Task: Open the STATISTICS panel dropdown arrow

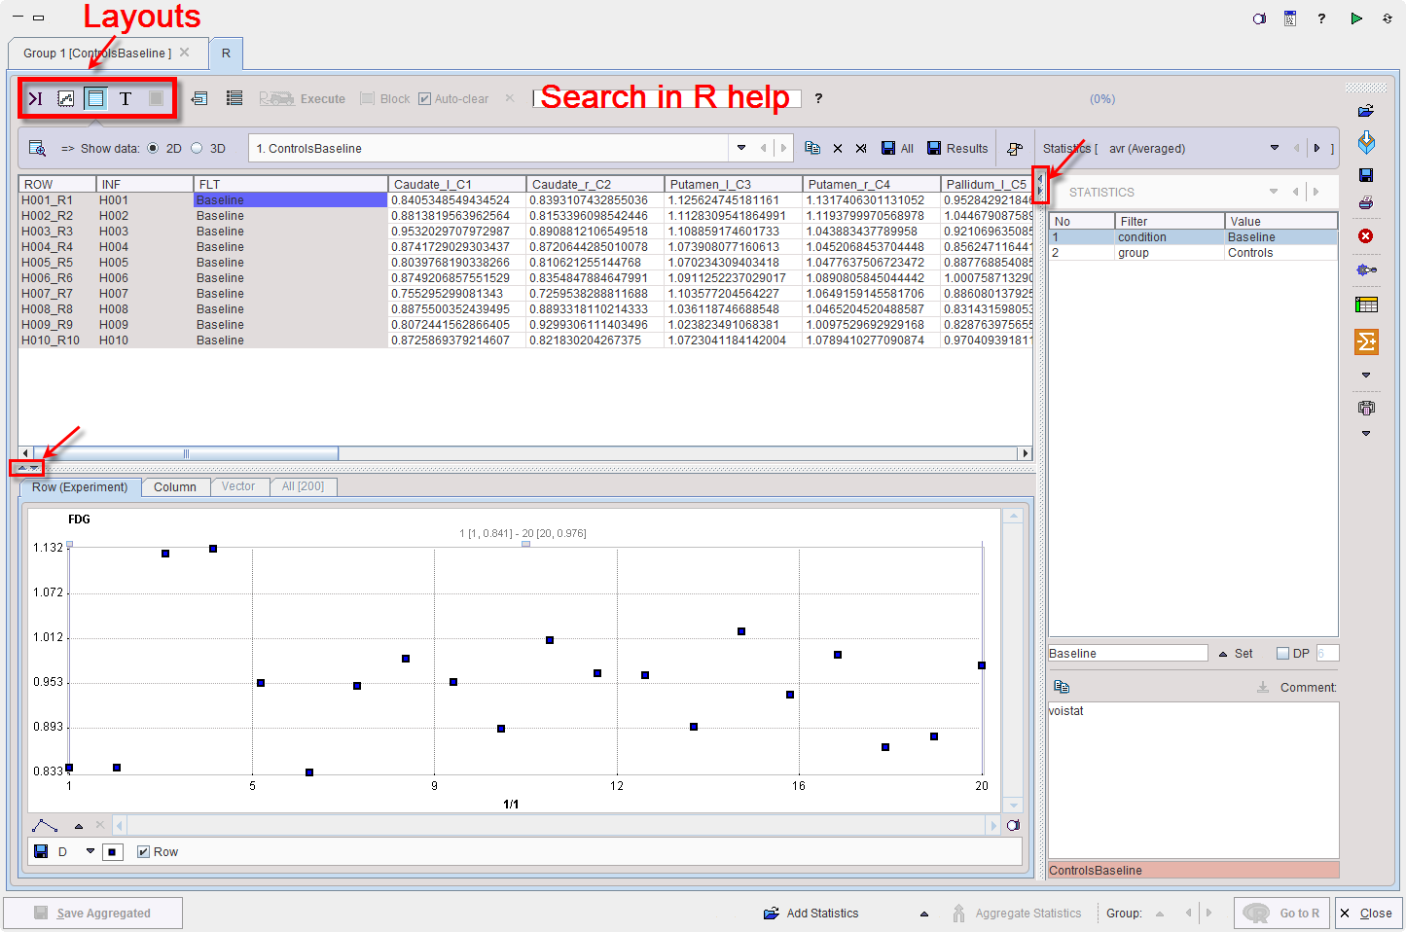Action: [x=1274, y=192]
